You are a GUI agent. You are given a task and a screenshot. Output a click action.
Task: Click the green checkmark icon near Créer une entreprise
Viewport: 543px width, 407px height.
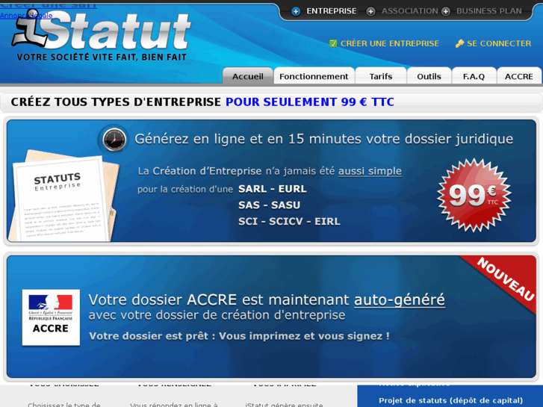(333, 43)
